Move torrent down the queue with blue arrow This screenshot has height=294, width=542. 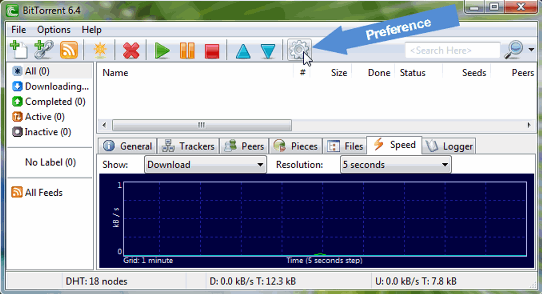(x=268, y=52)
